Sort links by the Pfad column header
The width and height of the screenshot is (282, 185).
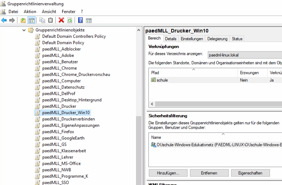click(x=193, y=73)
